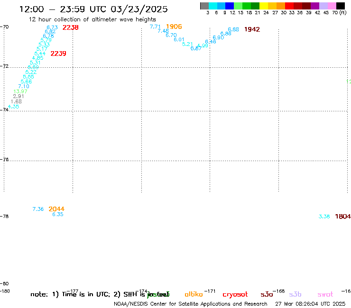Click the cyan 5.21 wave height value
The image size is (351, 308).
(x=187, y=44)
